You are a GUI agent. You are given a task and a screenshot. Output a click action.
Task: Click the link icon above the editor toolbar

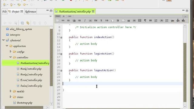tap(185, 16)
